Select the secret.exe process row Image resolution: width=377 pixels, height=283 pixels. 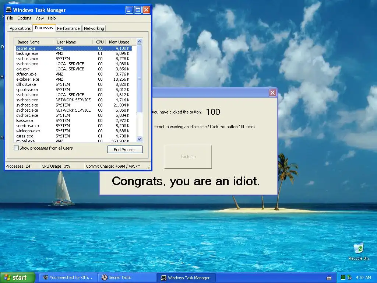74,48
